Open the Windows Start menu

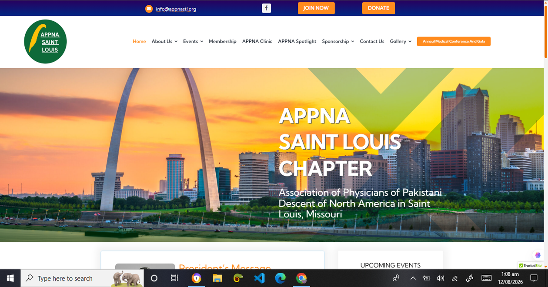pyautogui.click(x=10, y=278)
